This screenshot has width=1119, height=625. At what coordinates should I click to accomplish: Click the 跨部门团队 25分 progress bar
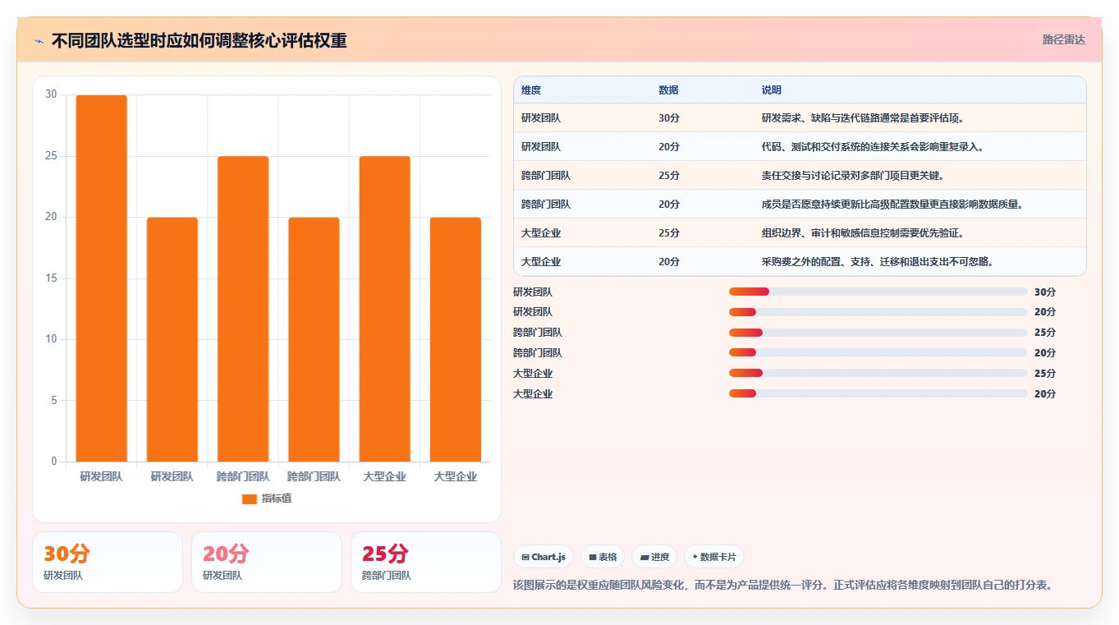click(x=878, y=333)
